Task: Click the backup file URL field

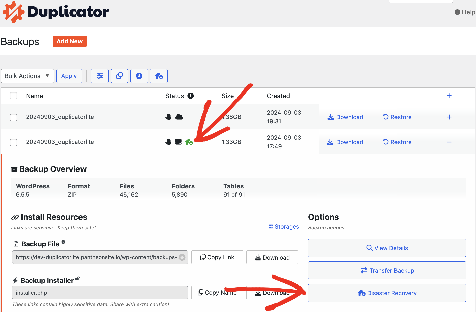Action: [100, 257]
